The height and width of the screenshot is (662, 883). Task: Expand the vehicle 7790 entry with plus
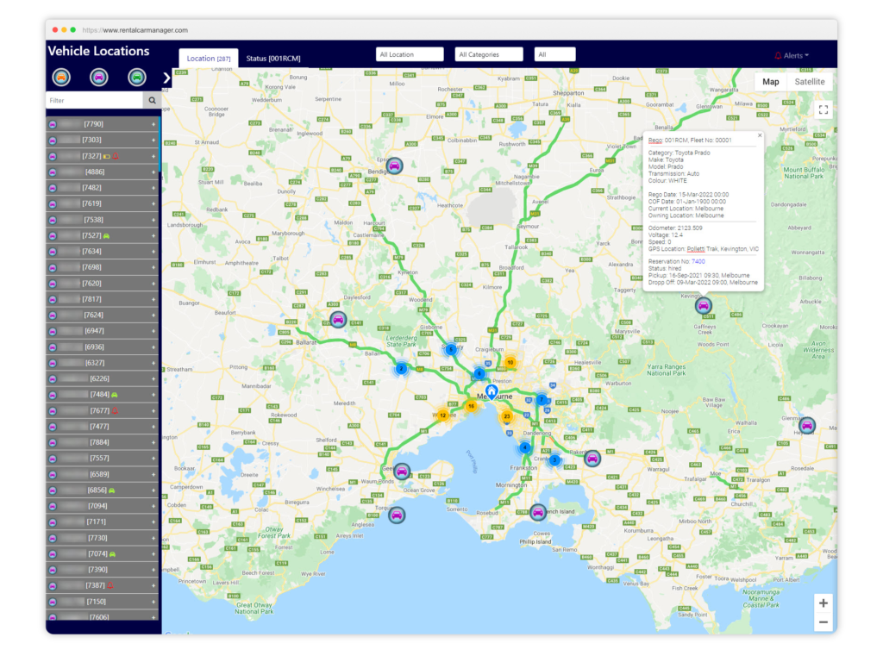tap(152, 124)
